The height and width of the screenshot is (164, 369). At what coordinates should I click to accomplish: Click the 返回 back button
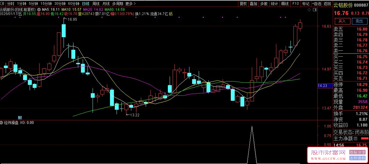click(327, 4)
